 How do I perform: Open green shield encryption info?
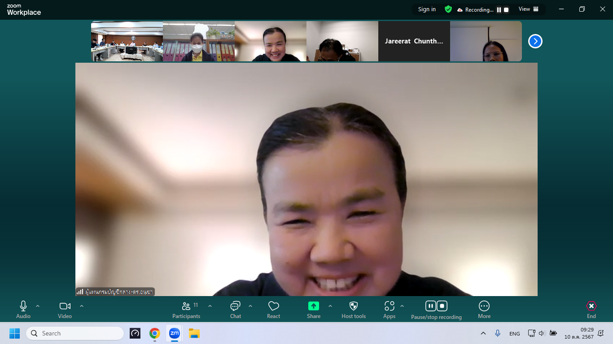(x=448, y=9)
